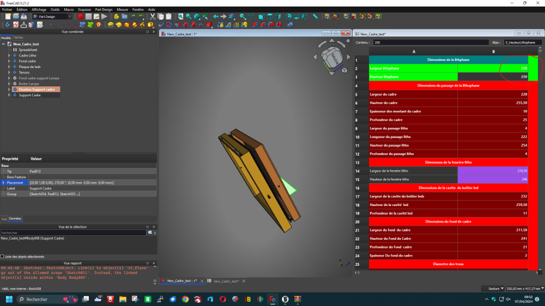The width and height of the screenshot is (545, 306).
Task: Click the Mirrored transformation icon
Action: (220, 24)
